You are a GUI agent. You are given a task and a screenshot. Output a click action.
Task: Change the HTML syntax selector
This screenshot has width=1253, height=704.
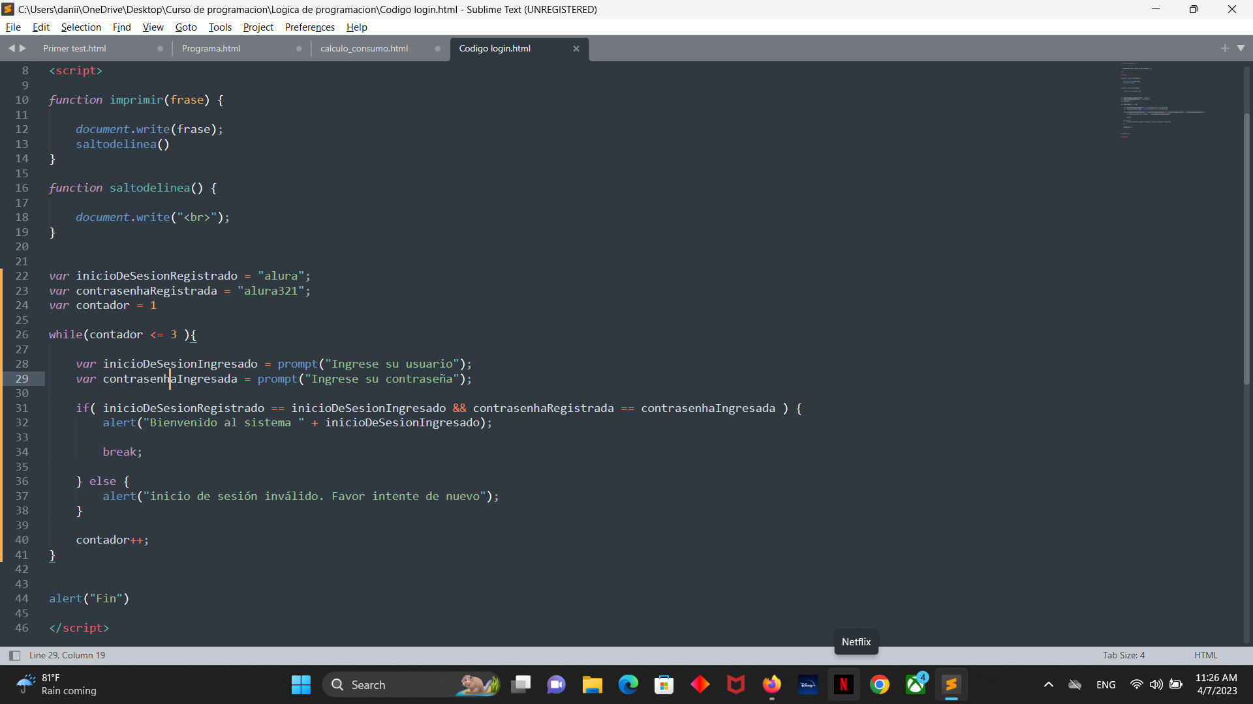[1206, 656]
